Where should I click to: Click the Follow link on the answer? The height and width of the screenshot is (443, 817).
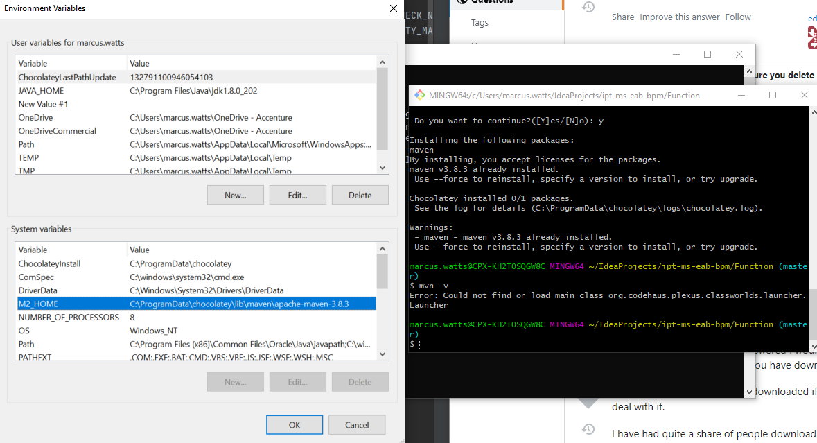[x=738, y=17]
